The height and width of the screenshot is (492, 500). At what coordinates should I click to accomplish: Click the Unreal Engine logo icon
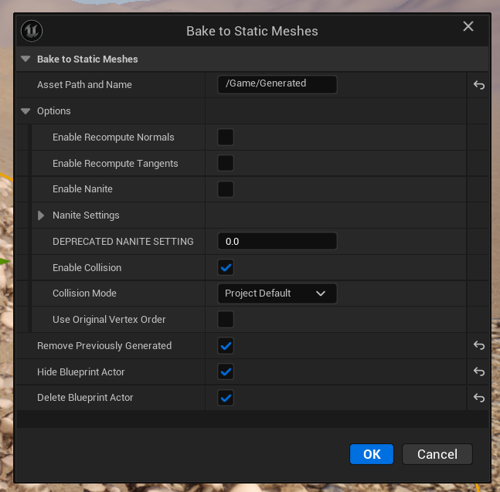tap(32, 31)
